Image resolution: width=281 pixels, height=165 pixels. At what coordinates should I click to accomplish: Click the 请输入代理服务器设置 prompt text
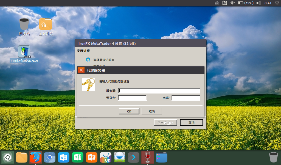point(114,81)
